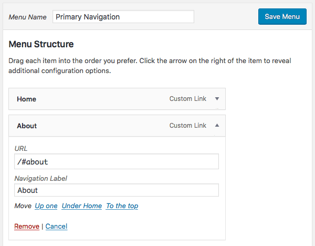Click the URL field label
This screenshot has height=246, width=315.
21,148
